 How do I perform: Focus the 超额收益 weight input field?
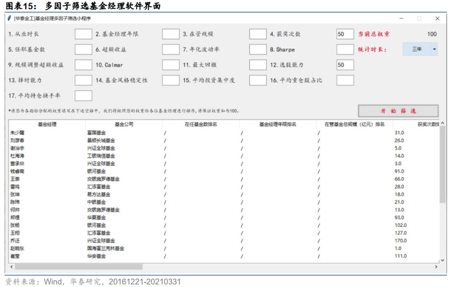pyautogui.click(x=170, y=49)
